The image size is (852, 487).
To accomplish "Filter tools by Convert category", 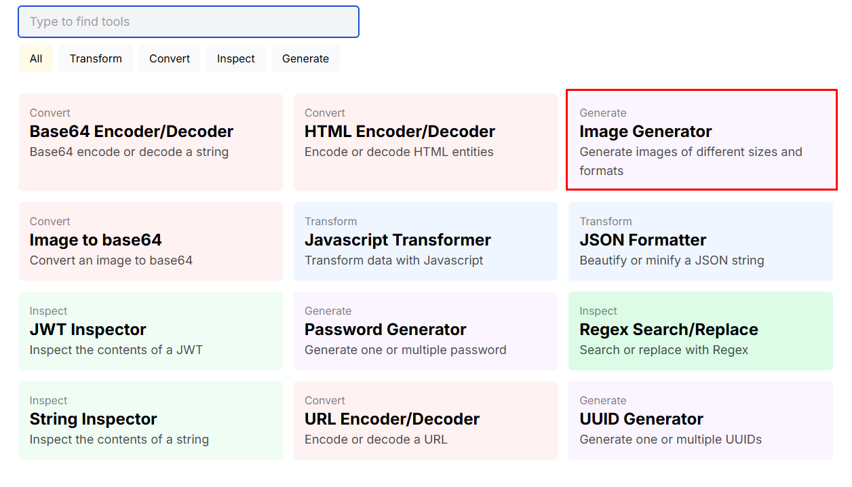I will pyautogui.click(x=170, y=58).
